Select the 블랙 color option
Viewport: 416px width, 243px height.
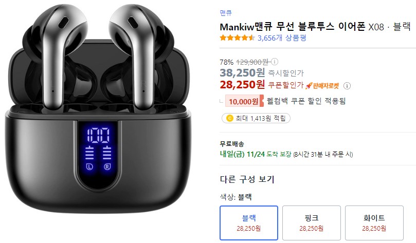pyautogui.click(x=249, y=223)
